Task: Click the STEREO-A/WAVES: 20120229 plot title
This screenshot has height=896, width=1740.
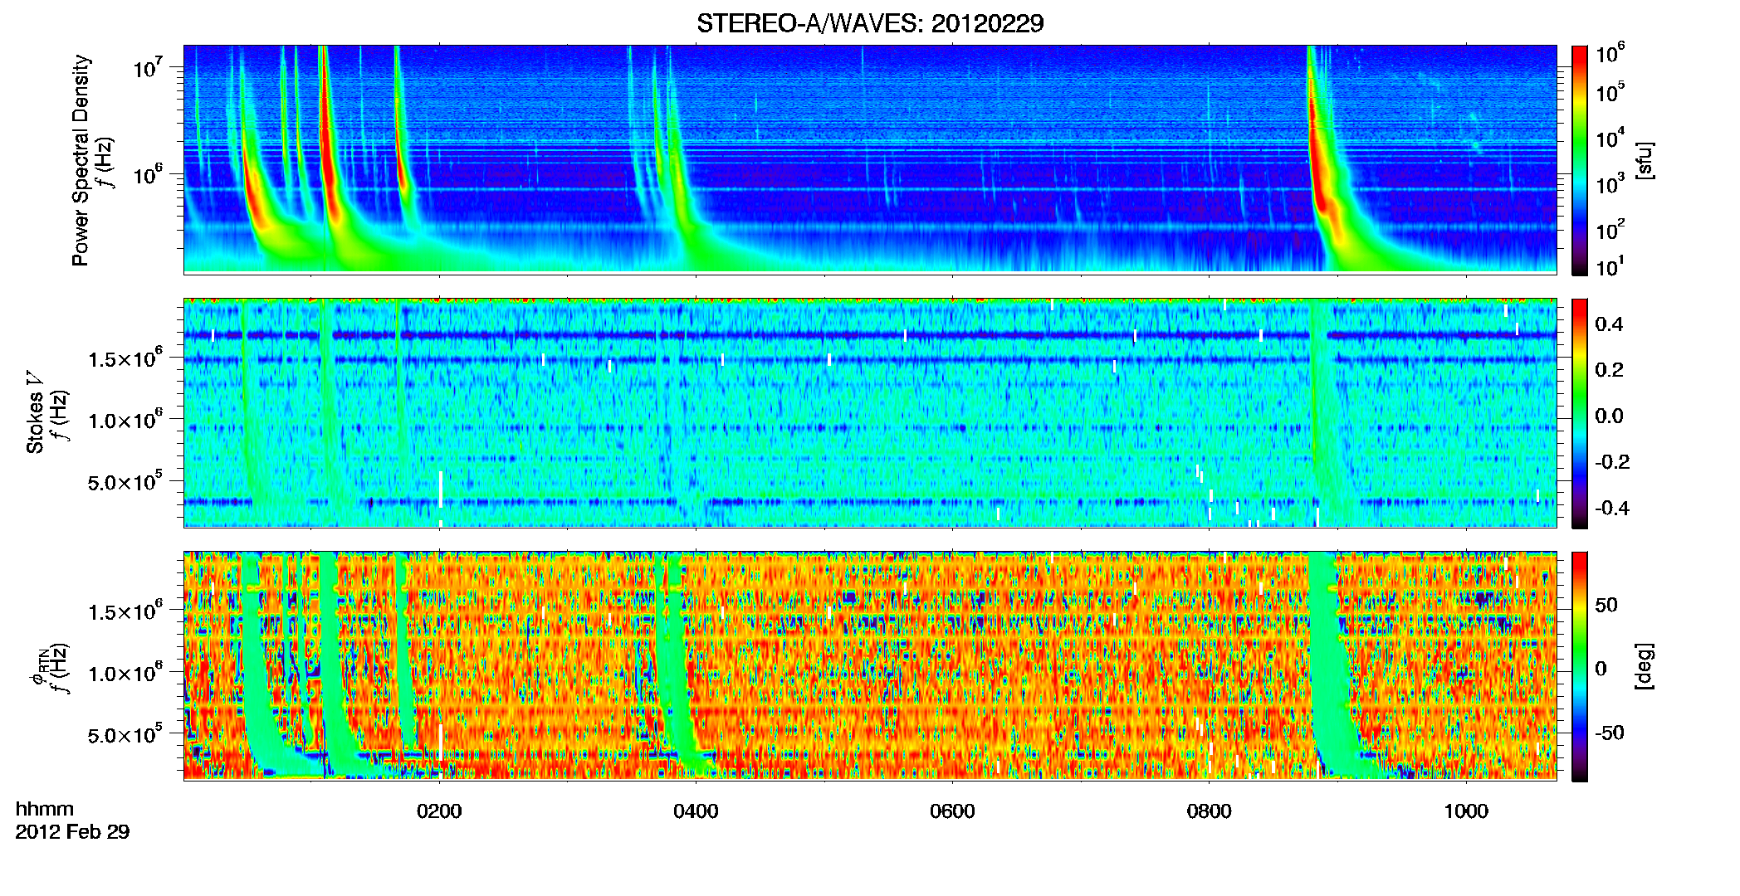Action: coord(870,24)
